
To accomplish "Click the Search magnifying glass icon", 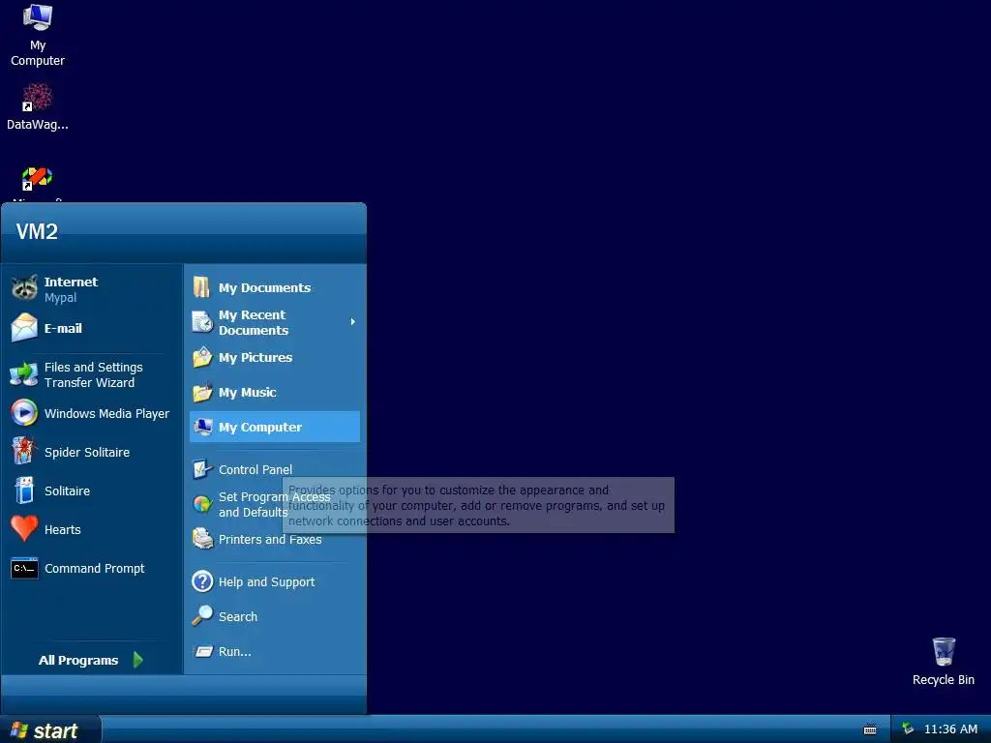I will tap(202, 616).
